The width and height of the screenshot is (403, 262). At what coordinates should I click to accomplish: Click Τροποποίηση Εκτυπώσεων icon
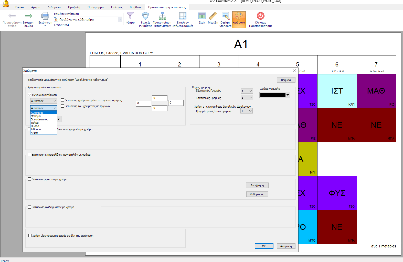pyautogui.click(x=162, y=16)
